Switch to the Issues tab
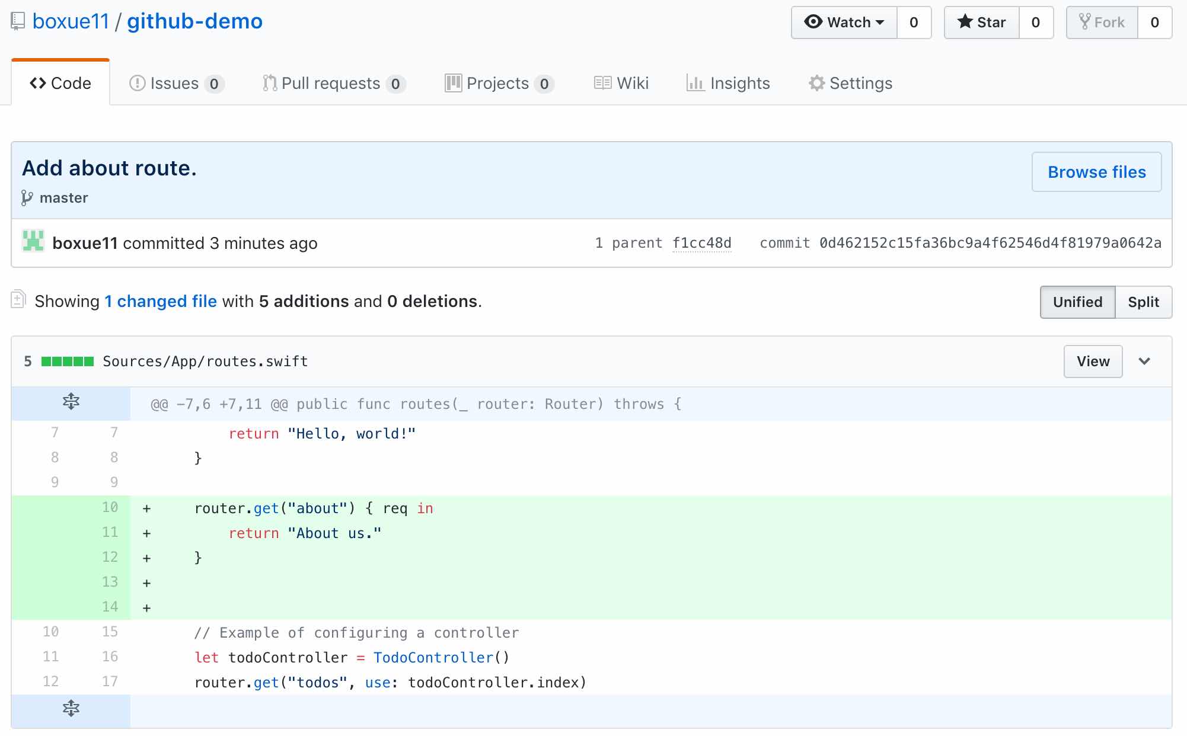This screenshot has width=1187, height=736. pos(176,83)
